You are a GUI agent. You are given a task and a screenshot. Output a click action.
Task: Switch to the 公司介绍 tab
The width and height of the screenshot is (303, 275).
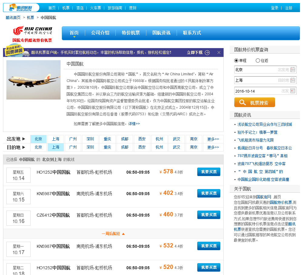(100, 33)
